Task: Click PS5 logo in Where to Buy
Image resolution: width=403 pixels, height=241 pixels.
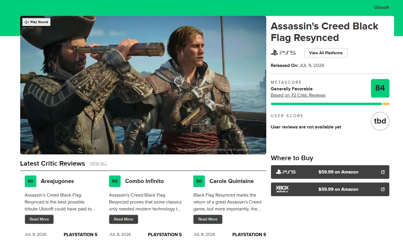Action: (286, 172)
